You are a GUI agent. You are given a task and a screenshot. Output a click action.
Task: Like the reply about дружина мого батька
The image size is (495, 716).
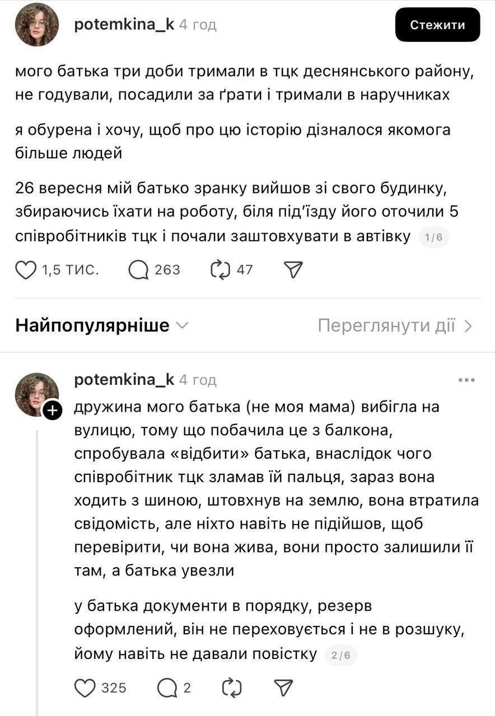coord(85,687)
